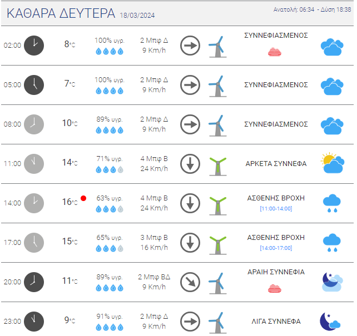This screenshot has height=336, width=357.
Task: Click the blue wind turbine at 08:00
Action: tap(217, 124)
